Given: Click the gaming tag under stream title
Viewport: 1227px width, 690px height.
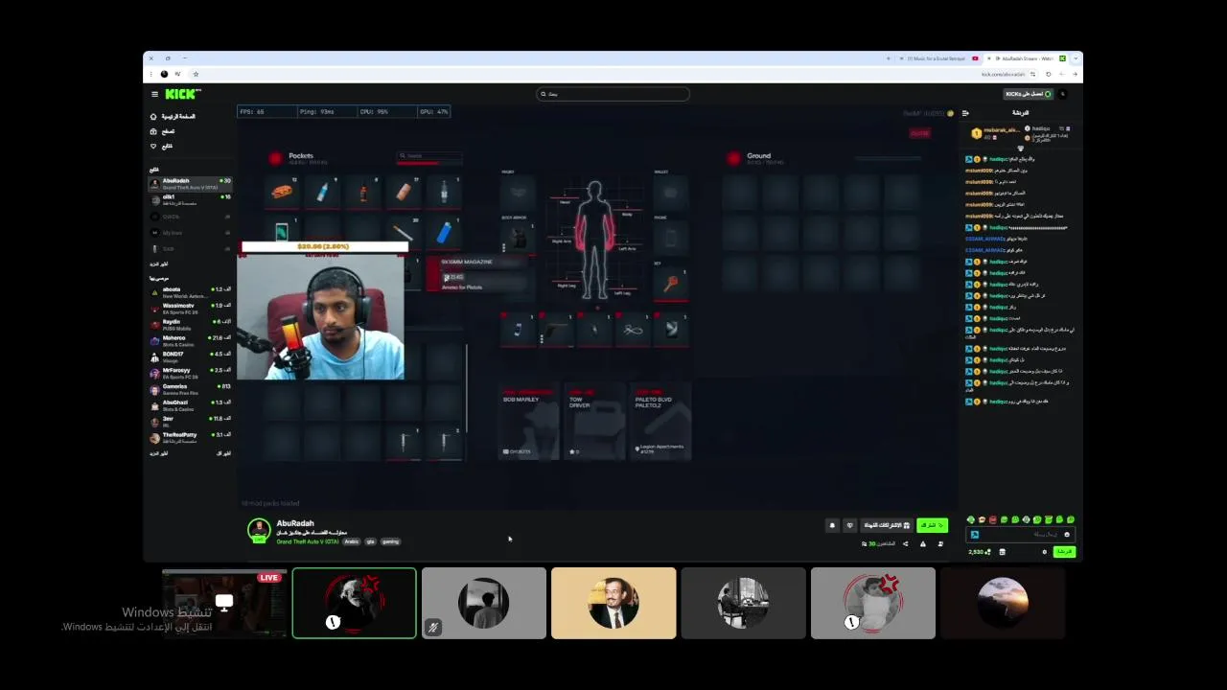Looking at the screenshot, I should tap(390, 541).
